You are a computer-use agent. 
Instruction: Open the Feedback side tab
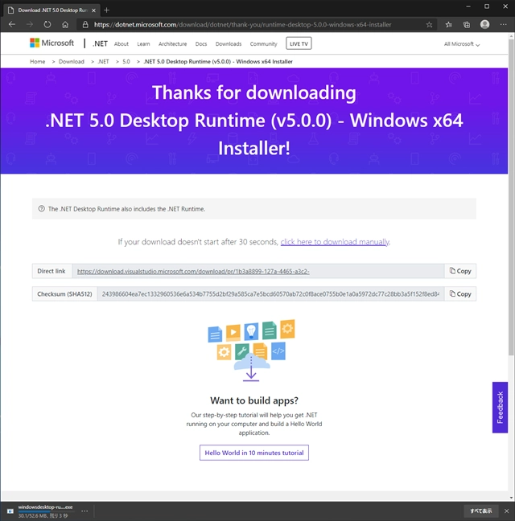[500, 408]
